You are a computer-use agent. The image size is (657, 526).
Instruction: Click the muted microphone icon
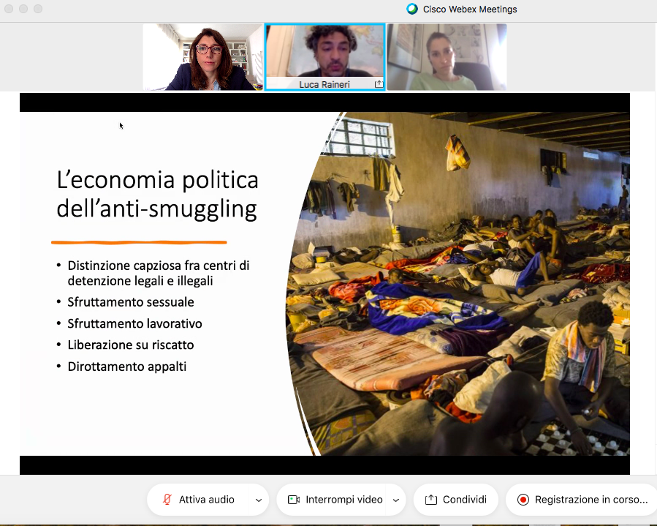click(167, 500)
